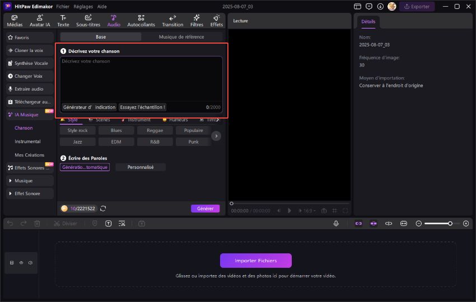This screenshot has height=302, width=476.
Task: Click the Importer Fichiers button
Action: point(255,261)
